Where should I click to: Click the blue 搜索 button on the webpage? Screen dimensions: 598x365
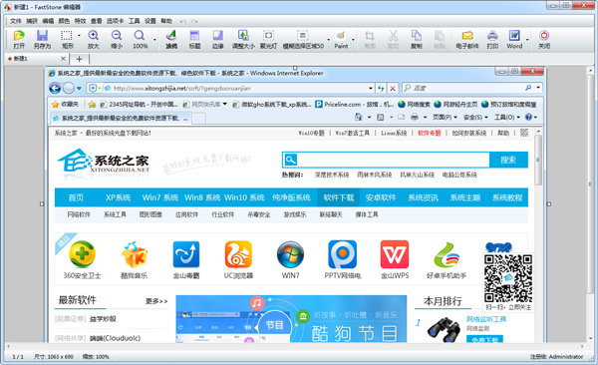click(508, 160)
